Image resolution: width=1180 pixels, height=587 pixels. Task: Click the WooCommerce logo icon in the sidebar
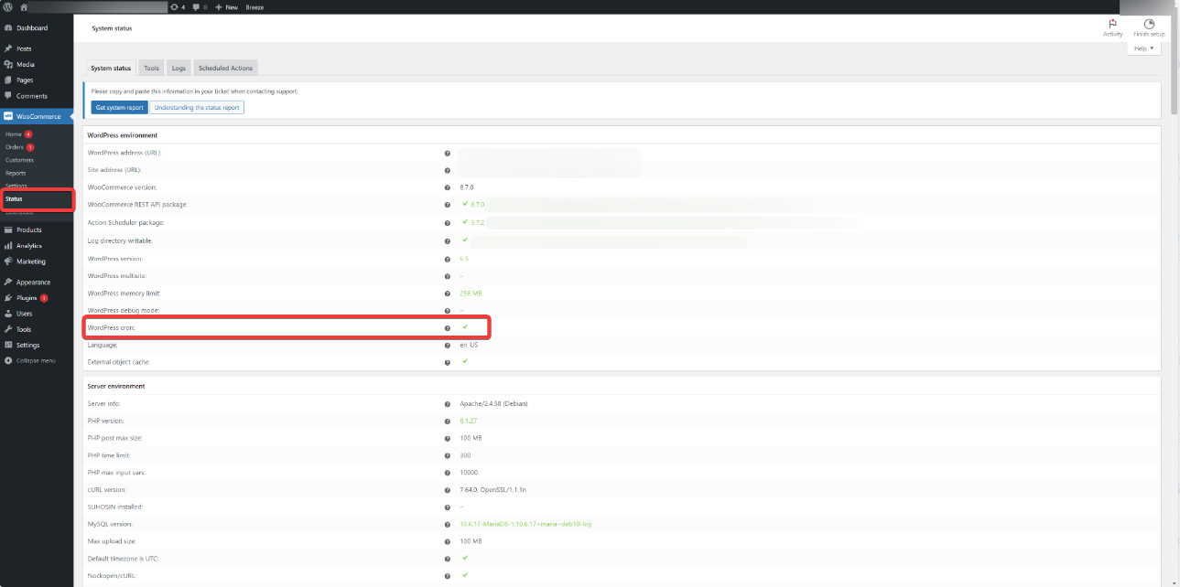click(x=8, y=116)
